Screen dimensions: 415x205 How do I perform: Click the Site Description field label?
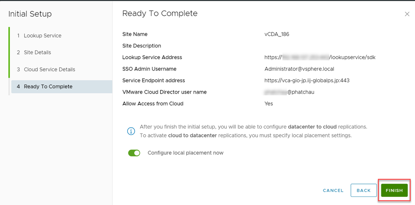point(141,46)
